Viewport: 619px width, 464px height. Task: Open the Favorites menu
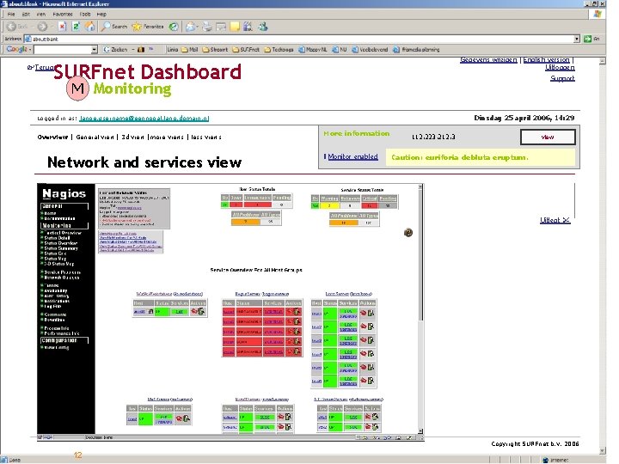tap(63, 15)
